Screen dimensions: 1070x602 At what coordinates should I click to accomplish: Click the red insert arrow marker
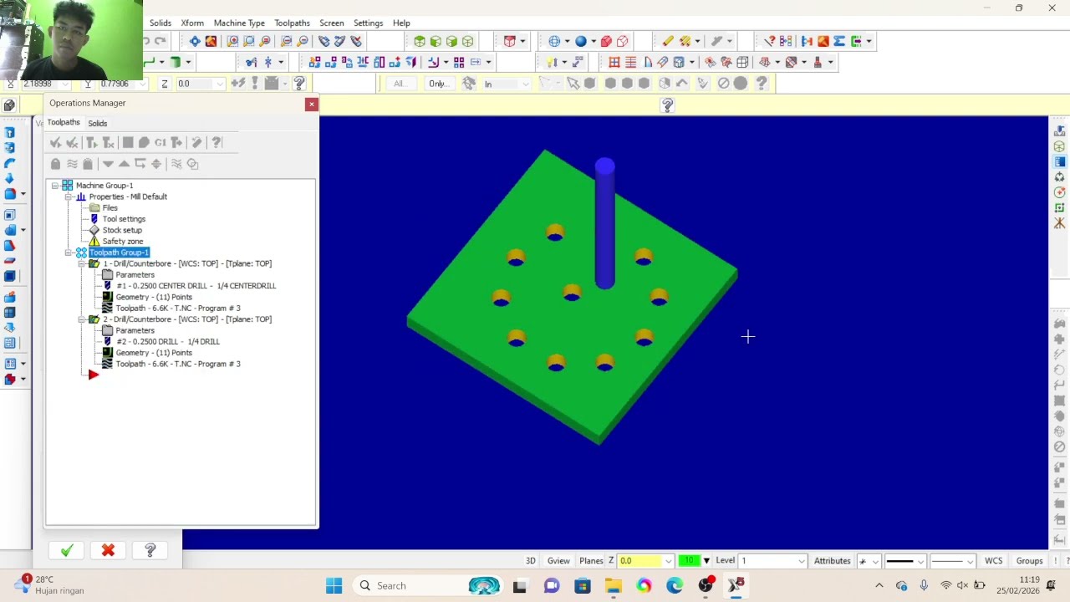coord(94,375)
